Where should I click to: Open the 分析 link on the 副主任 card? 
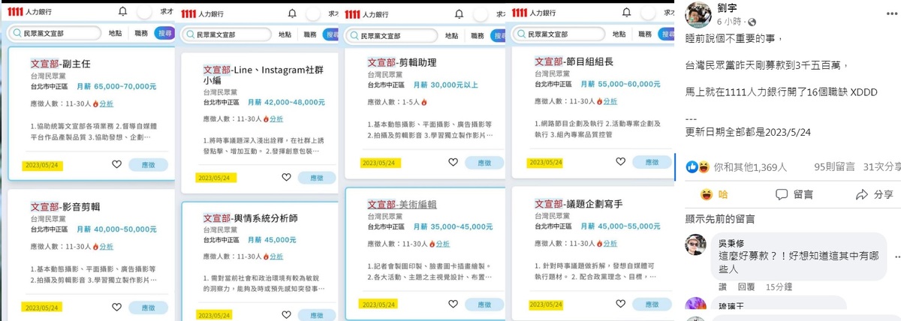(106, 103)
